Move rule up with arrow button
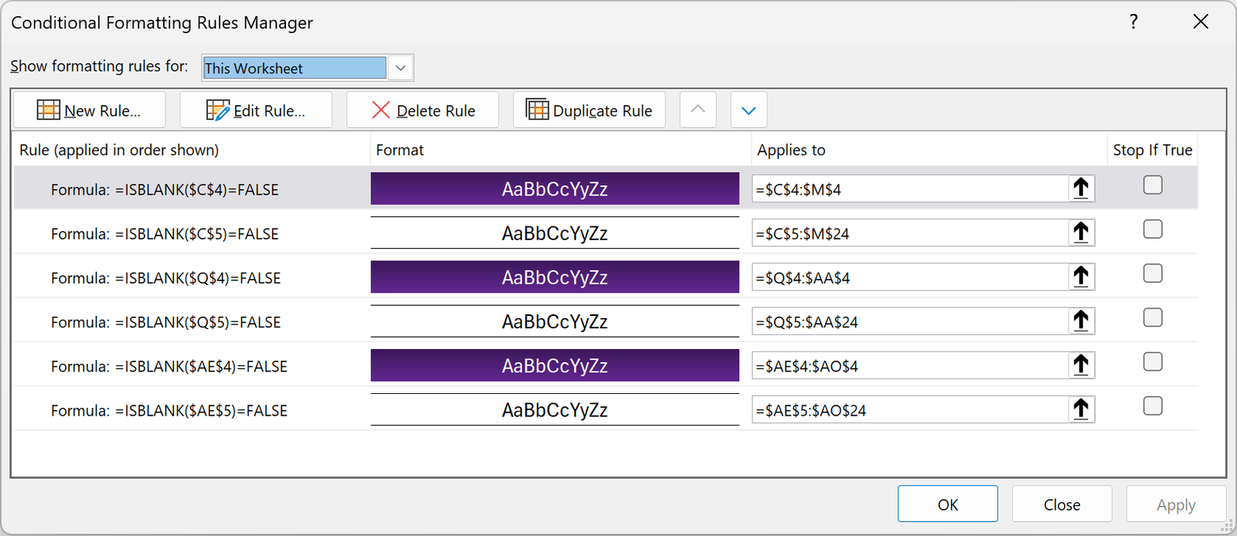This screenshot has height=536, width=1237. pos(697,110)
